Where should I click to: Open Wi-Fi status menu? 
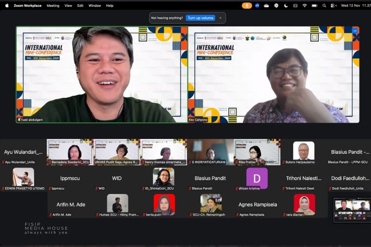point(305,5)
